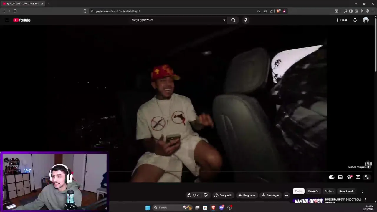Image resolution: width=377 pixels, height=212 pixels.
Task: Open Discord from taskbar
Action: coord(221,208)
